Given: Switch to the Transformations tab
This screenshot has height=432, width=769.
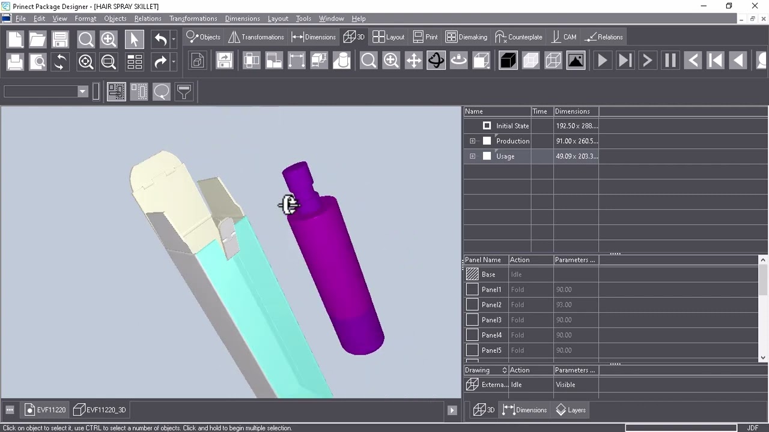Looking at the screenshot, I should tap(257, 37).
